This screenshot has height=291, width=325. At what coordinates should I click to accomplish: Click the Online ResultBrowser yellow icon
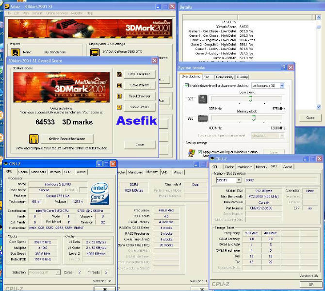(33, 139)
